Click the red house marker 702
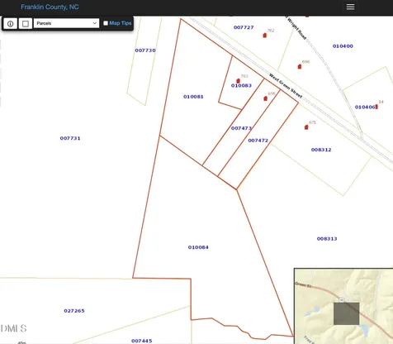 [265, 36]
